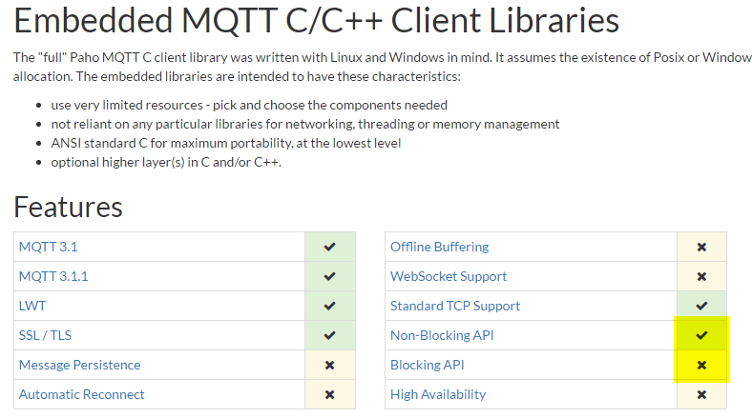Click the Standard TCP Support checkmark
The image size is (752, 418).
coord(701,306)
